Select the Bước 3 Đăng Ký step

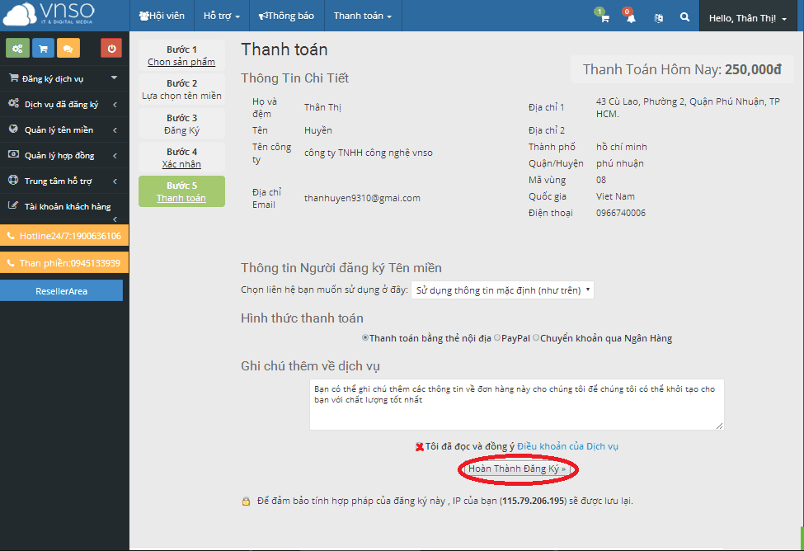(181, 124)
